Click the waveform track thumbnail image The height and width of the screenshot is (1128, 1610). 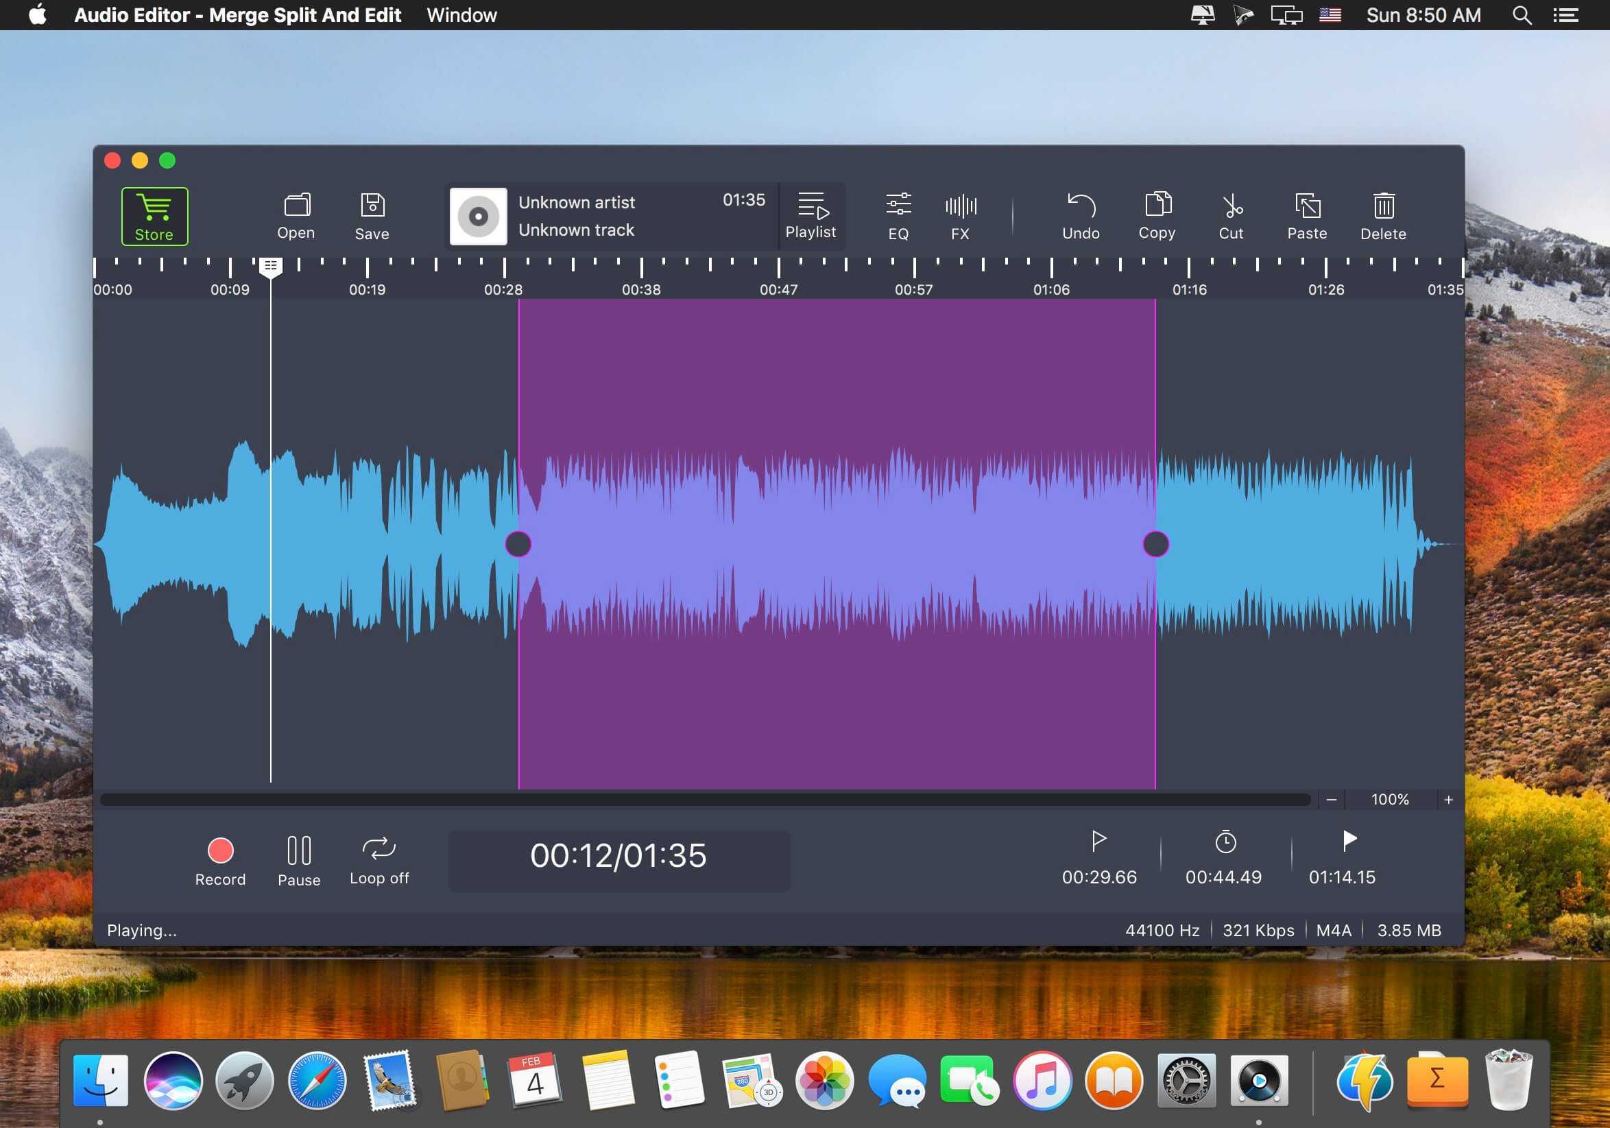(x=477, y=215)
